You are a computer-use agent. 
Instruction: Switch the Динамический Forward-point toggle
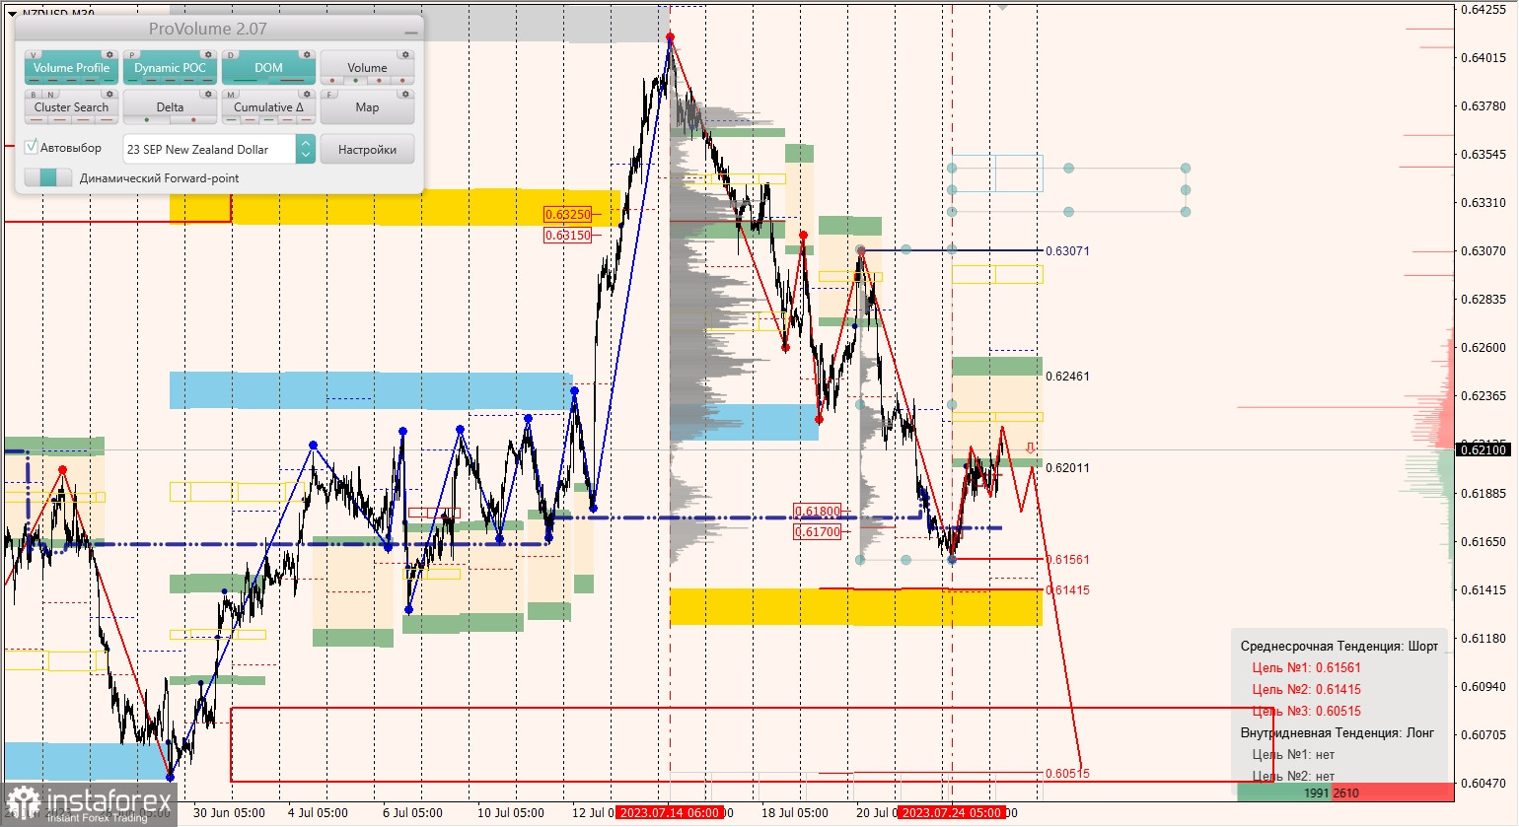point(48,177)
